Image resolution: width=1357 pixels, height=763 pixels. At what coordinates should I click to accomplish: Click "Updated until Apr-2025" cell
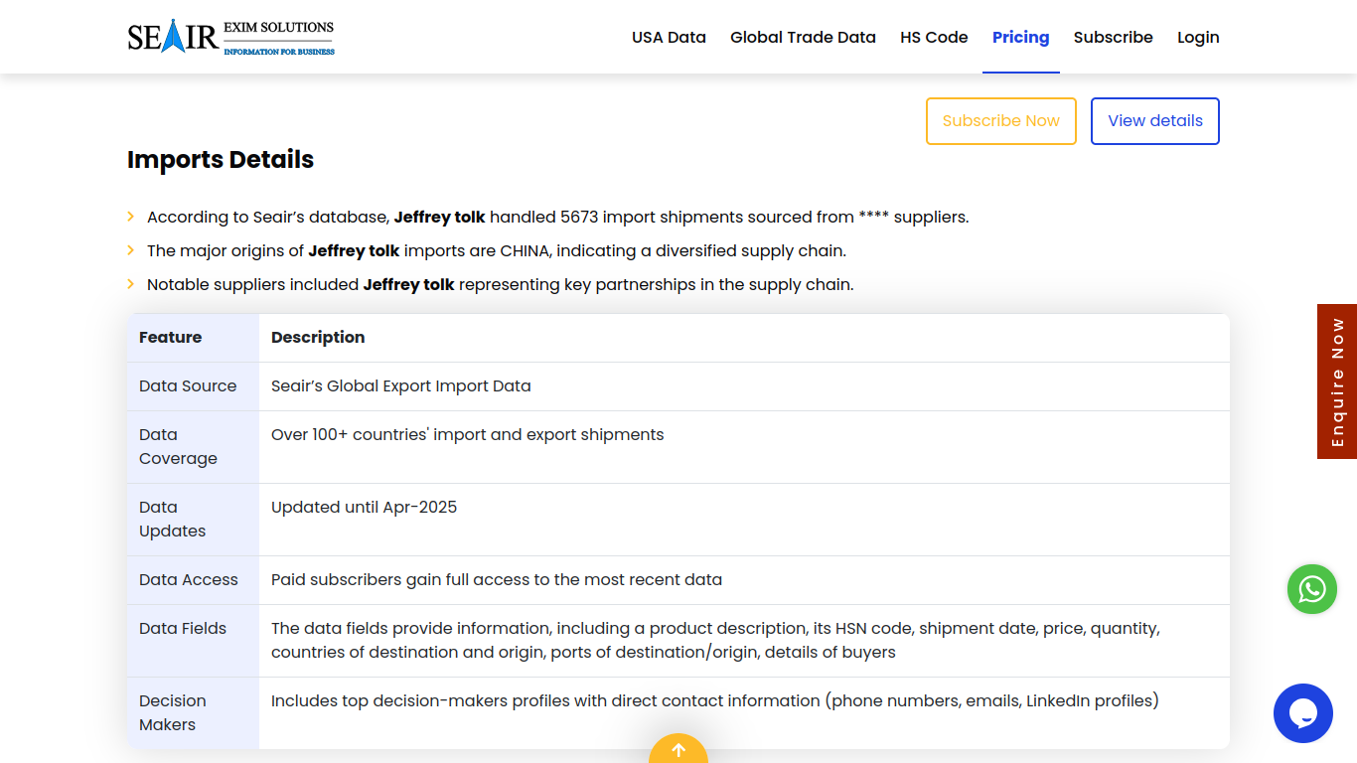click(x=744, y=520)
